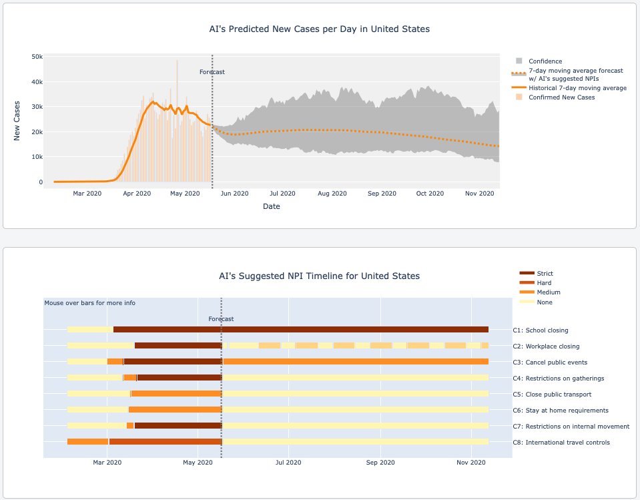Image resolution: width=640 pixels, height=500 pixels.
Task: Click the orange C6 Stay at home bar
Action: (175, 409)
